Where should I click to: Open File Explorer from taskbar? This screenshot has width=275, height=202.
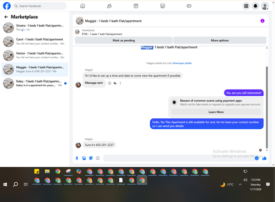[x=47, y=171]
